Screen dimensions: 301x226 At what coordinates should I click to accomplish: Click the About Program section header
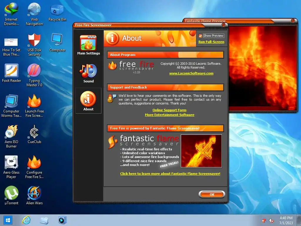pos(165,55)
